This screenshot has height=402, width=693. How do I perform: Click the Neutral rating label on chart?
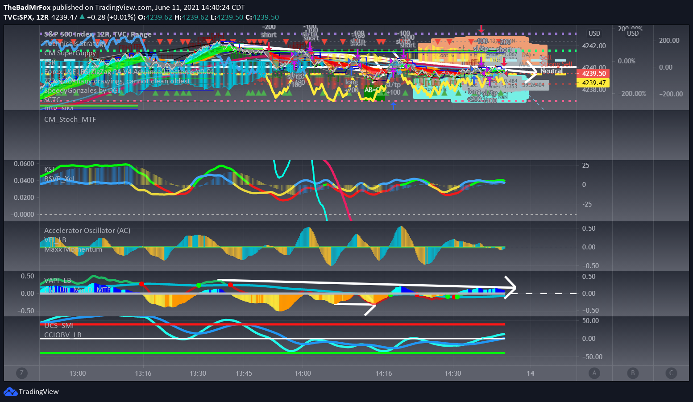click(552, 71)
